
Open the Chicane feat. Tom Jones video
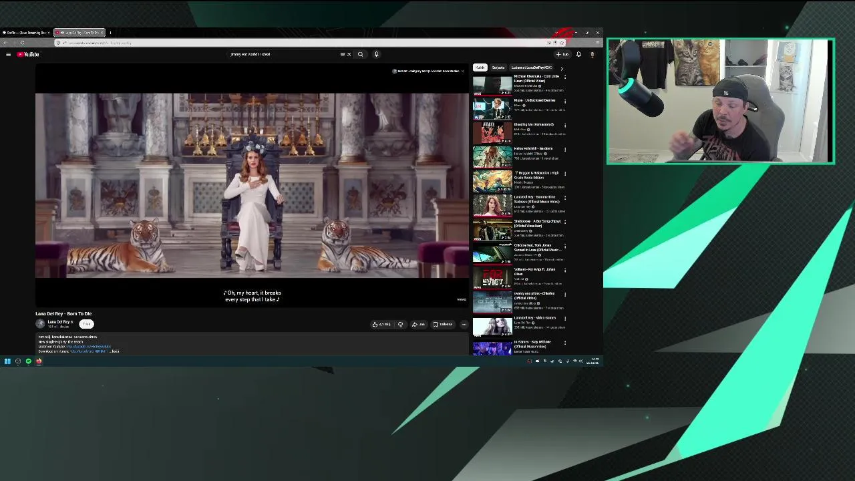[x=492, y=254]
